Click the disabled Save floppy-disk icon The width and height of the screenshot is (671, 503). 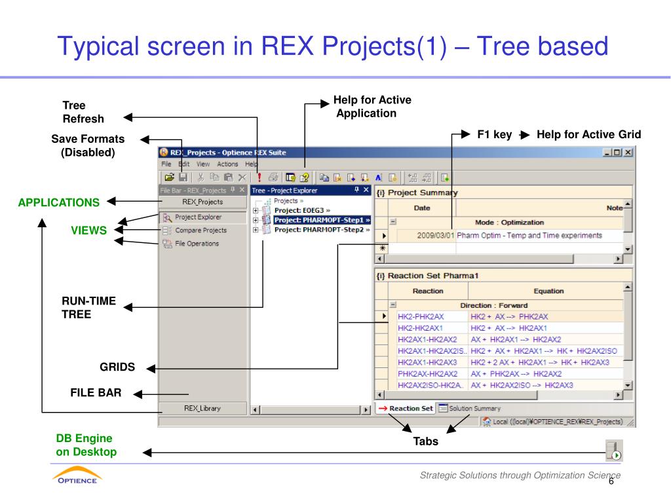tap(183, 177)
